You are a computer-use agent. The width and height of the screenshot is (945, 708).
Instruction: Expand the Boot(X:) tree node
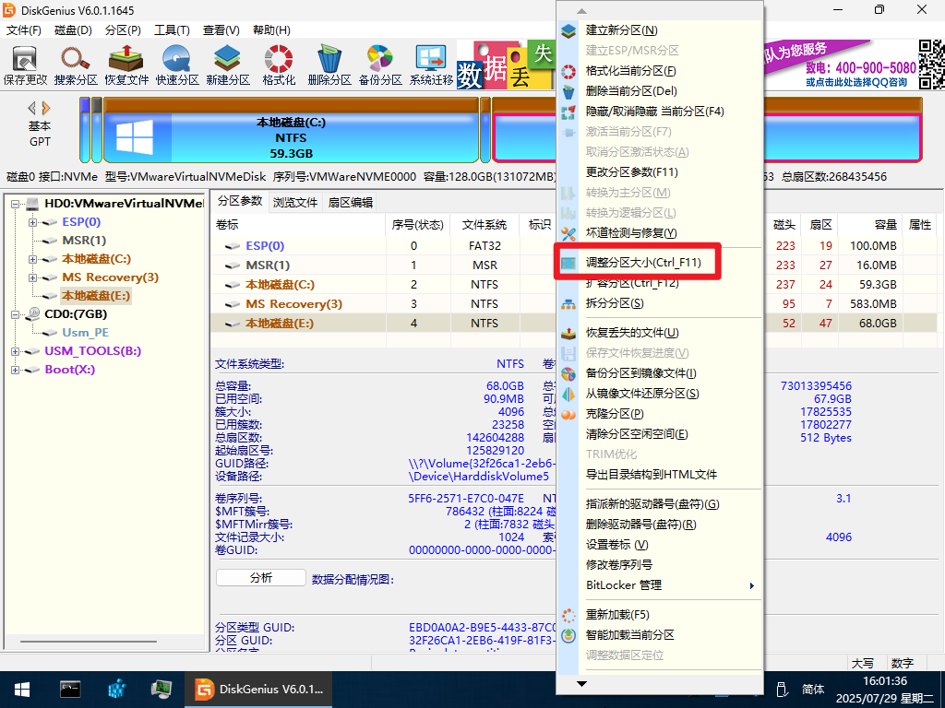point(15,371)
